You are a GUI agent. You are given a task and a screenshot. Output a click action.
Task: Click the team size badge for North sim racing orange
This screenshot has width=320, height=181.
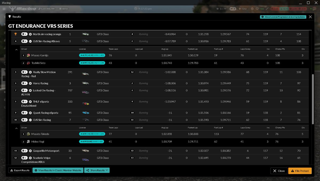(x=24, y=34)
